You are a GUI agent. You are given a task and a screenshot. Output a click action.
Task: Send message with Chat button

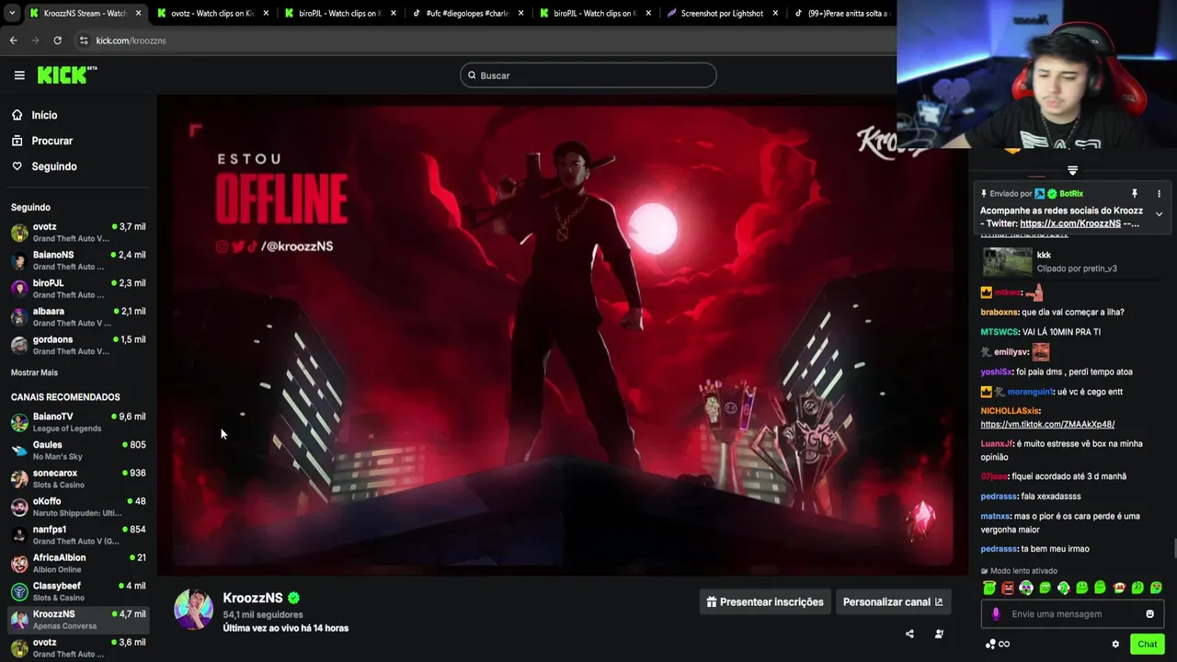point(1147,644)
